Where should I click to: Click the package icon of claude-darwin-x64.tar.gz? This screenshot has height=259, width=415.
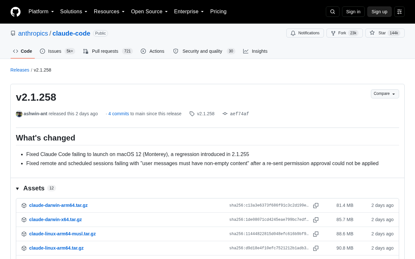[x=24, y=220]
